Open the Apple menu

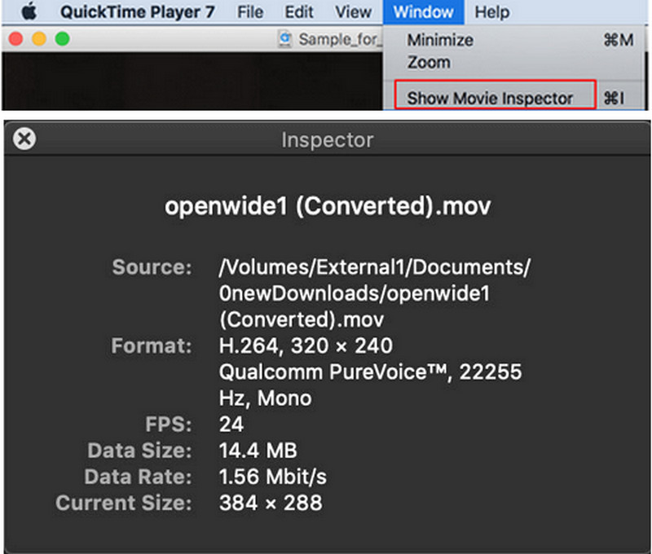coord(31,12)
